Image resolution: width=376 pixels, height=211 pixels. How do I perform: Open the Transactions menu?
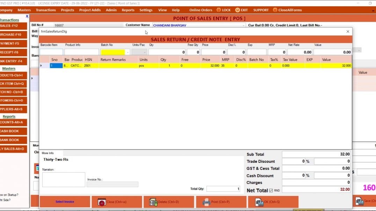coord(45,10)
